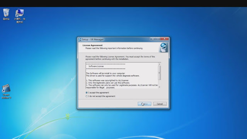This screenshot has width=247, height=139.
Task: Click the 'License Agreement' header text
Action: pyautogui.click(x=93, y=45)
